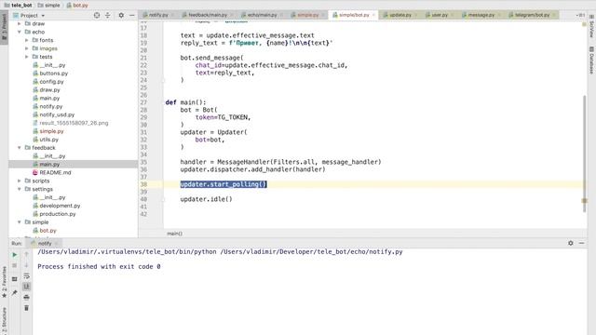Click bot.py breadcrumb in navigation bar
Viewport: 596px width, 335px height.
[77, 6]
